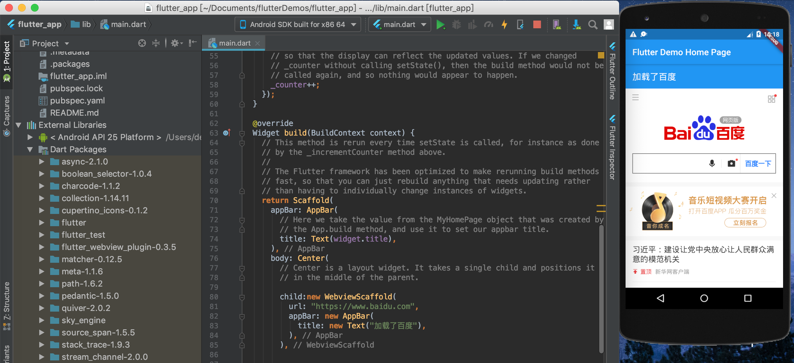This screenshot has height=363, width=794.
Task: Toggle the Flutter Inspector side panel
Action: click(613, 148)
